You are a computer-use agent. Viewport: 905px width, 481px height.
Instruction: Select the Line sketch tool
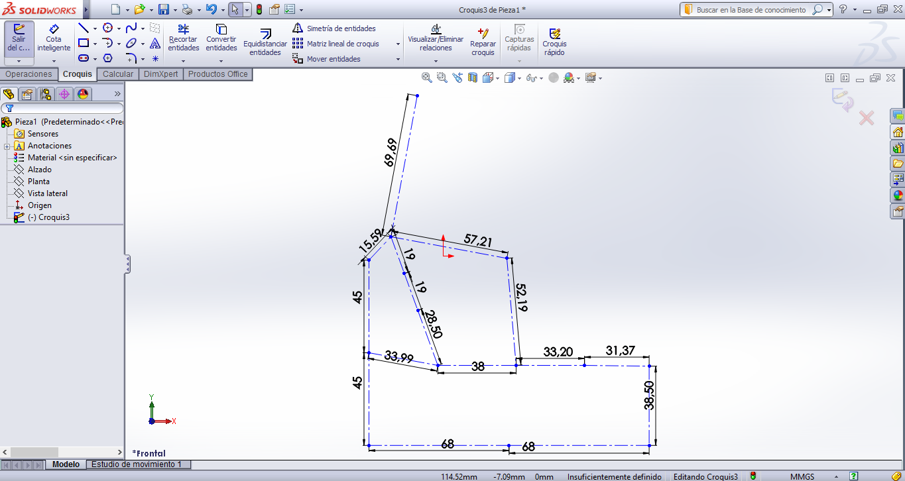click(x=84, y=28)
